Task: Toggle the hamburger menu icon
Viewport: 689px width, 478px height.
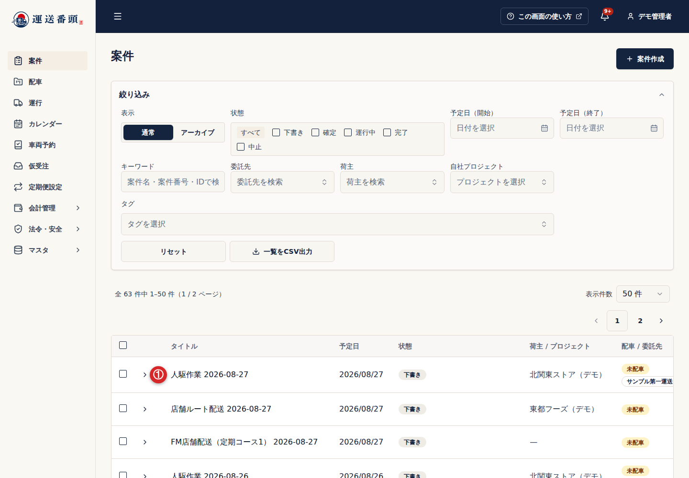Action: click(118, 16)
